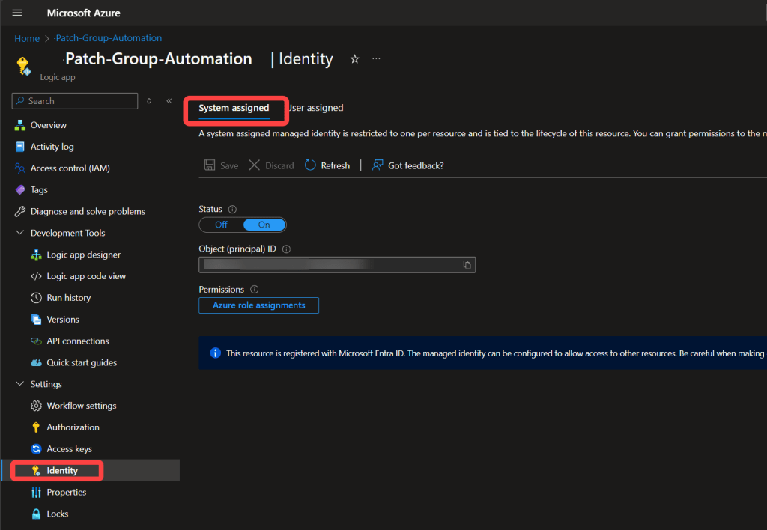This screenshot has height=530, width=767.
Task: Select the System assigned tab
Action: coord(234,108)
